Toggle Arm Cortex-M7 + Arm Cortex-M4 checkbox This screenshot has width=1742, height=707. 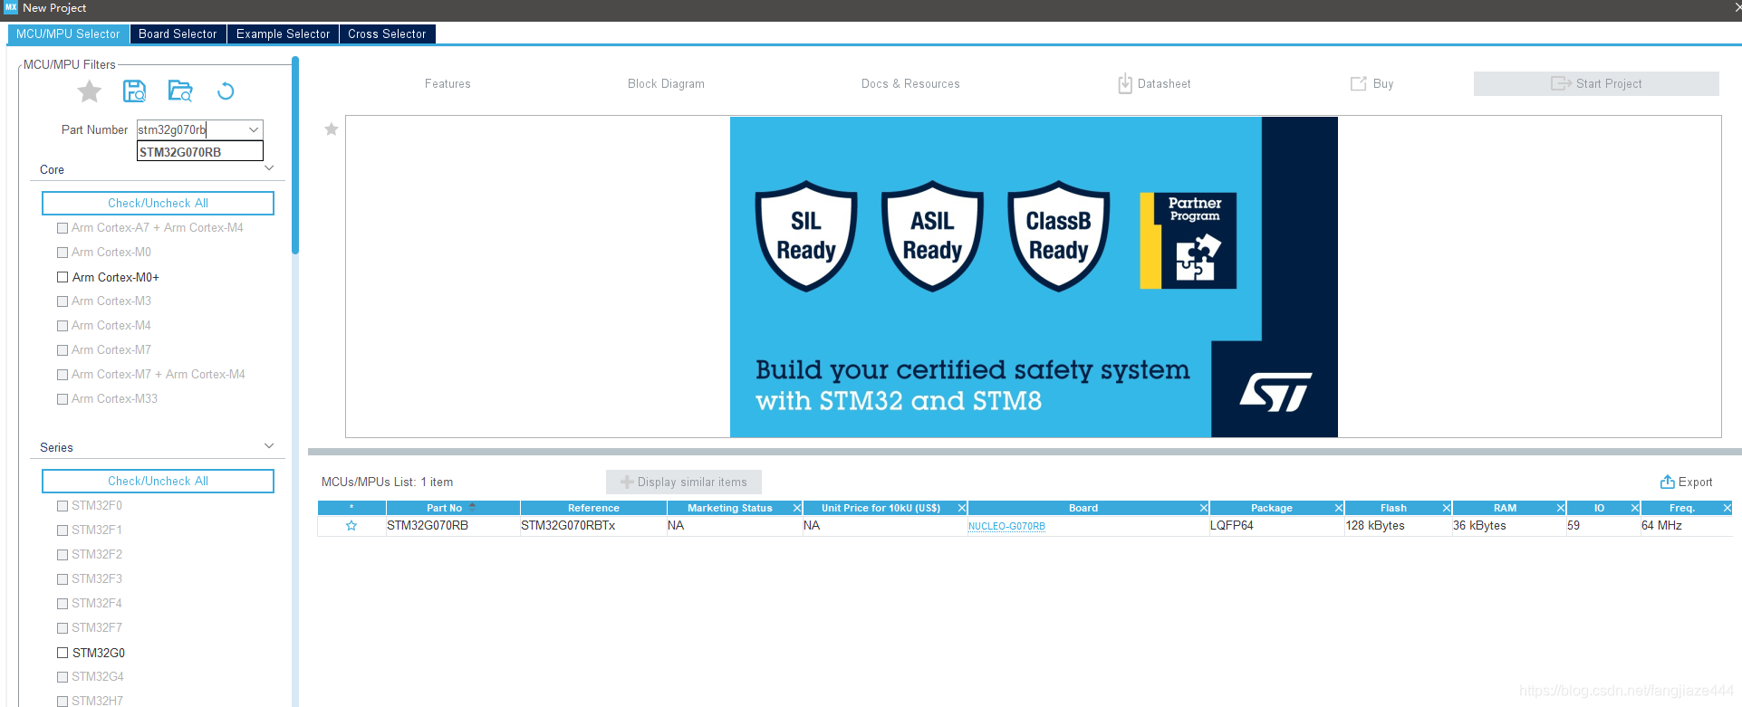tap(63, 375)
